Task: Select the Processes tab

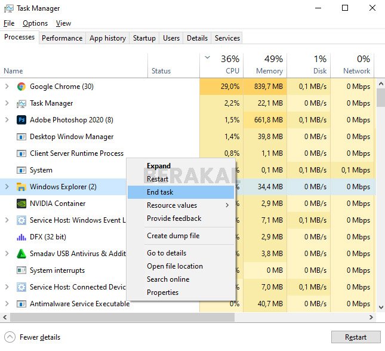Action: 19,37
